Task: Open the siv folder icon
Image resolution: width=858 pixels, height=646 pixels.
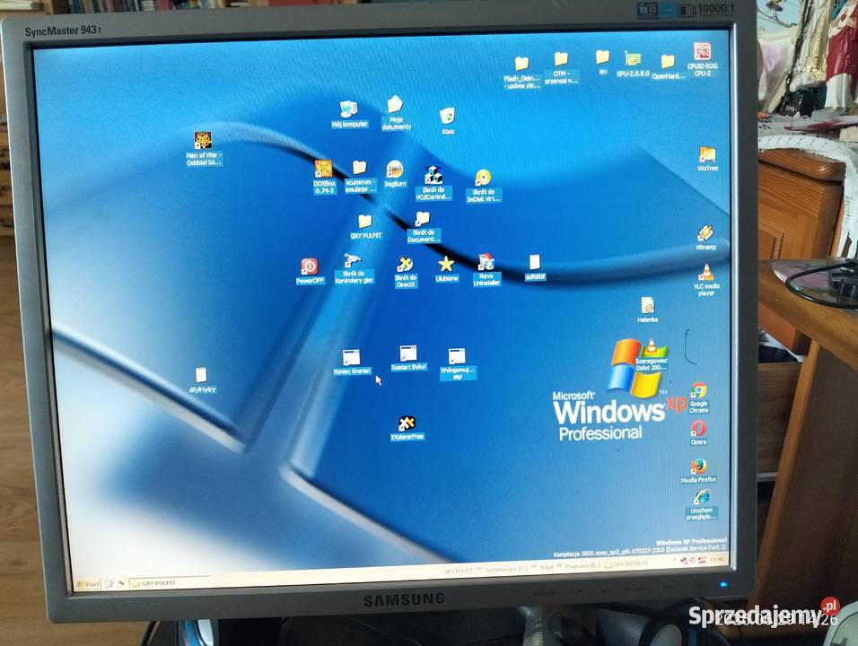Action: point(602,63)
